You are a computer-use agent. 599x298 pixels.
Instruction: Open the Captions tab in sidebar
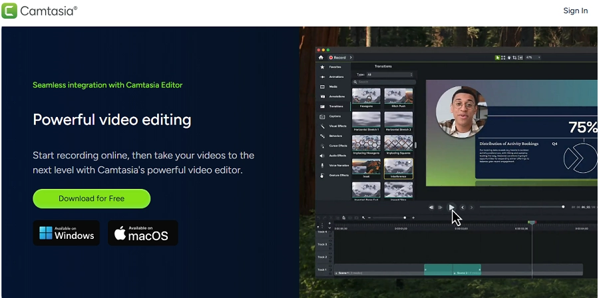click(x=333, y=116)
